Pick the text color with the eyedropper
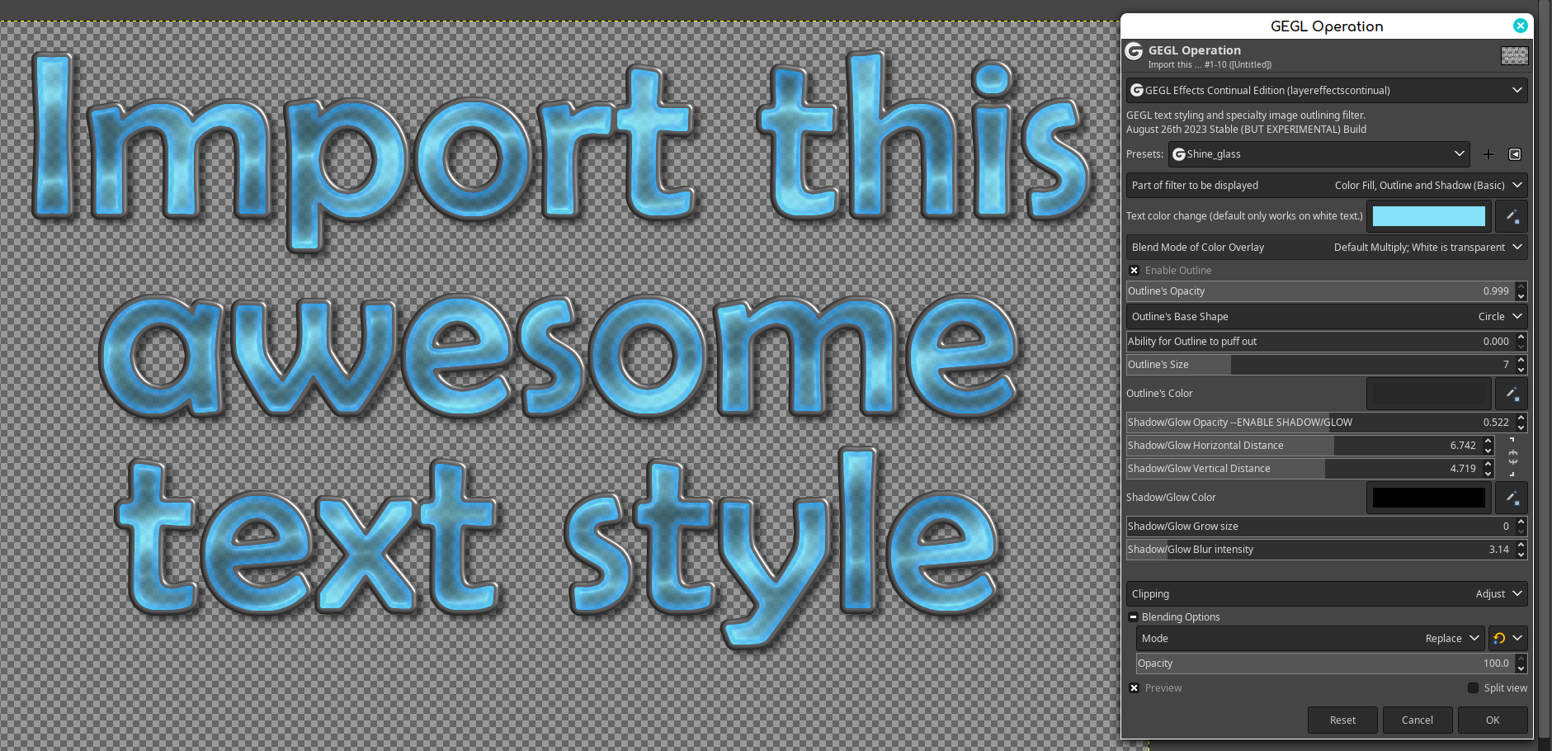Image resolution: width=1552 pixels, height=751 pixels. (x=1512, y=216)
